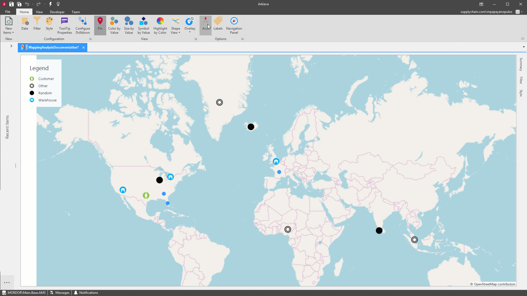The height and width of the screenshot is (296, 527).
Task: Show the Navigation Panel
Action: (234, 25)
